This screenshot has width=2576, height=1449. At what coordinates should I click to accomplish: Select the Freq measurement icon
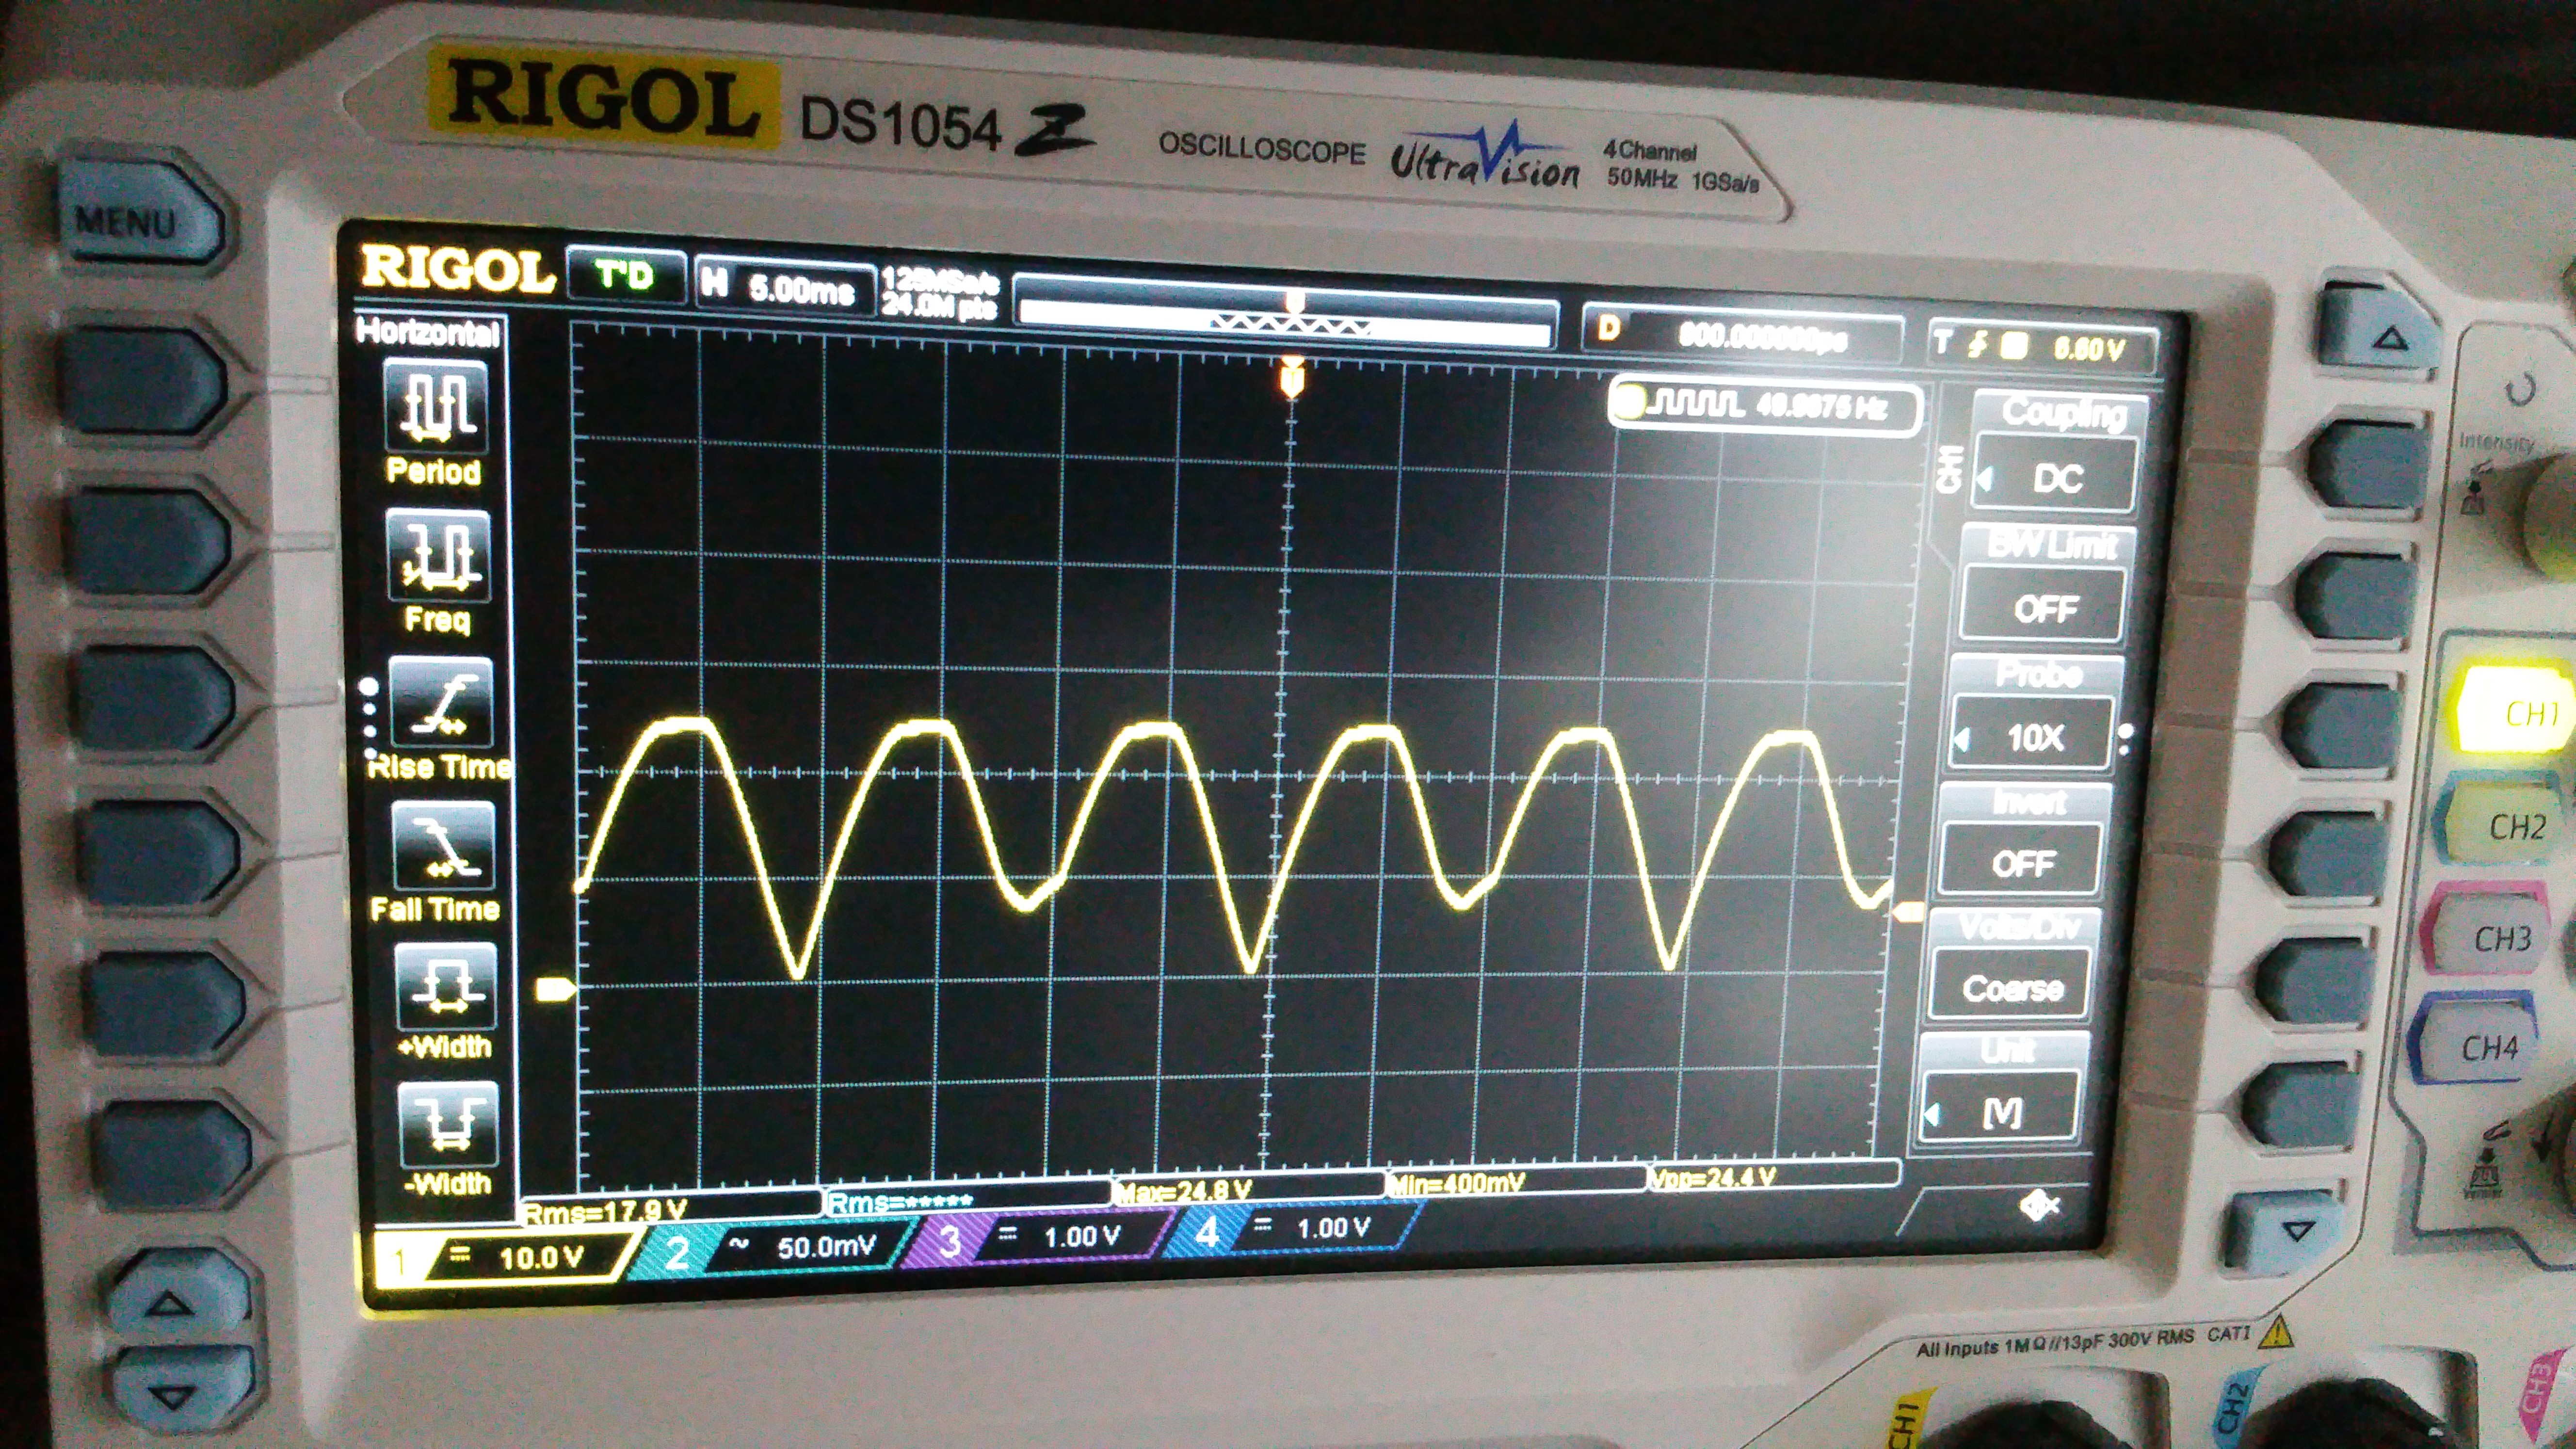pos(438,557)
